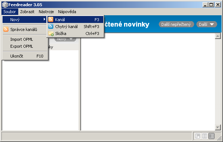This screenshot has height=142, width=223.
Task: Click the Feedreader cube icon in title bar
Action: click(5, 5)
